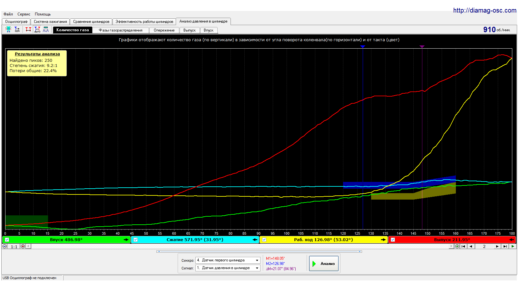Switch to the Сравнение цилиндров tab
This screenshot has width=521, height=282.
[91, 22]
